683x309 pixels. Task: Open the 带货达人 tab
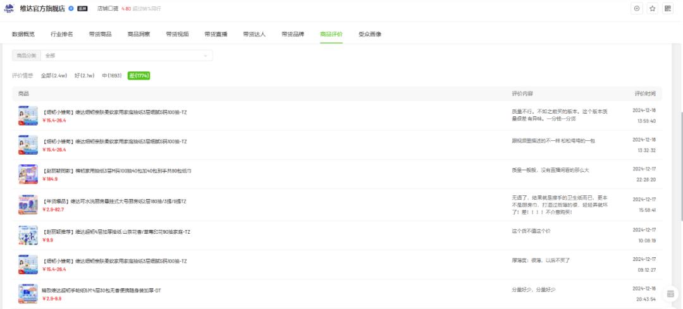click(x=254, y=34)
